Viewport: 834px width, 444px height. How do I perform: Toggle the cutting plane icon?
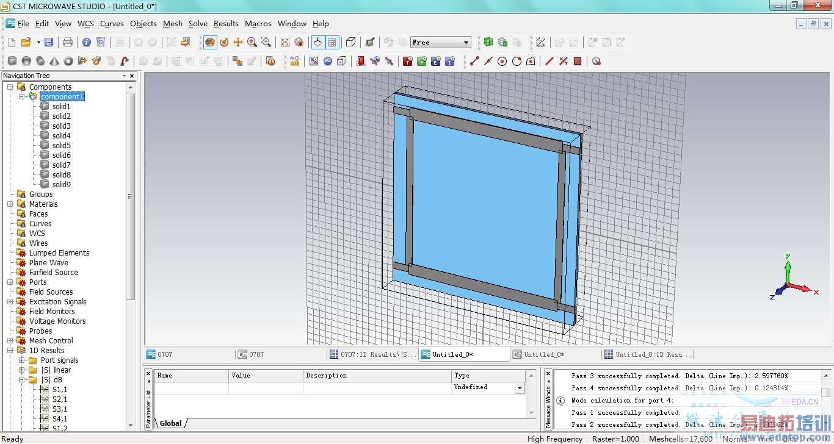(370, 42)
